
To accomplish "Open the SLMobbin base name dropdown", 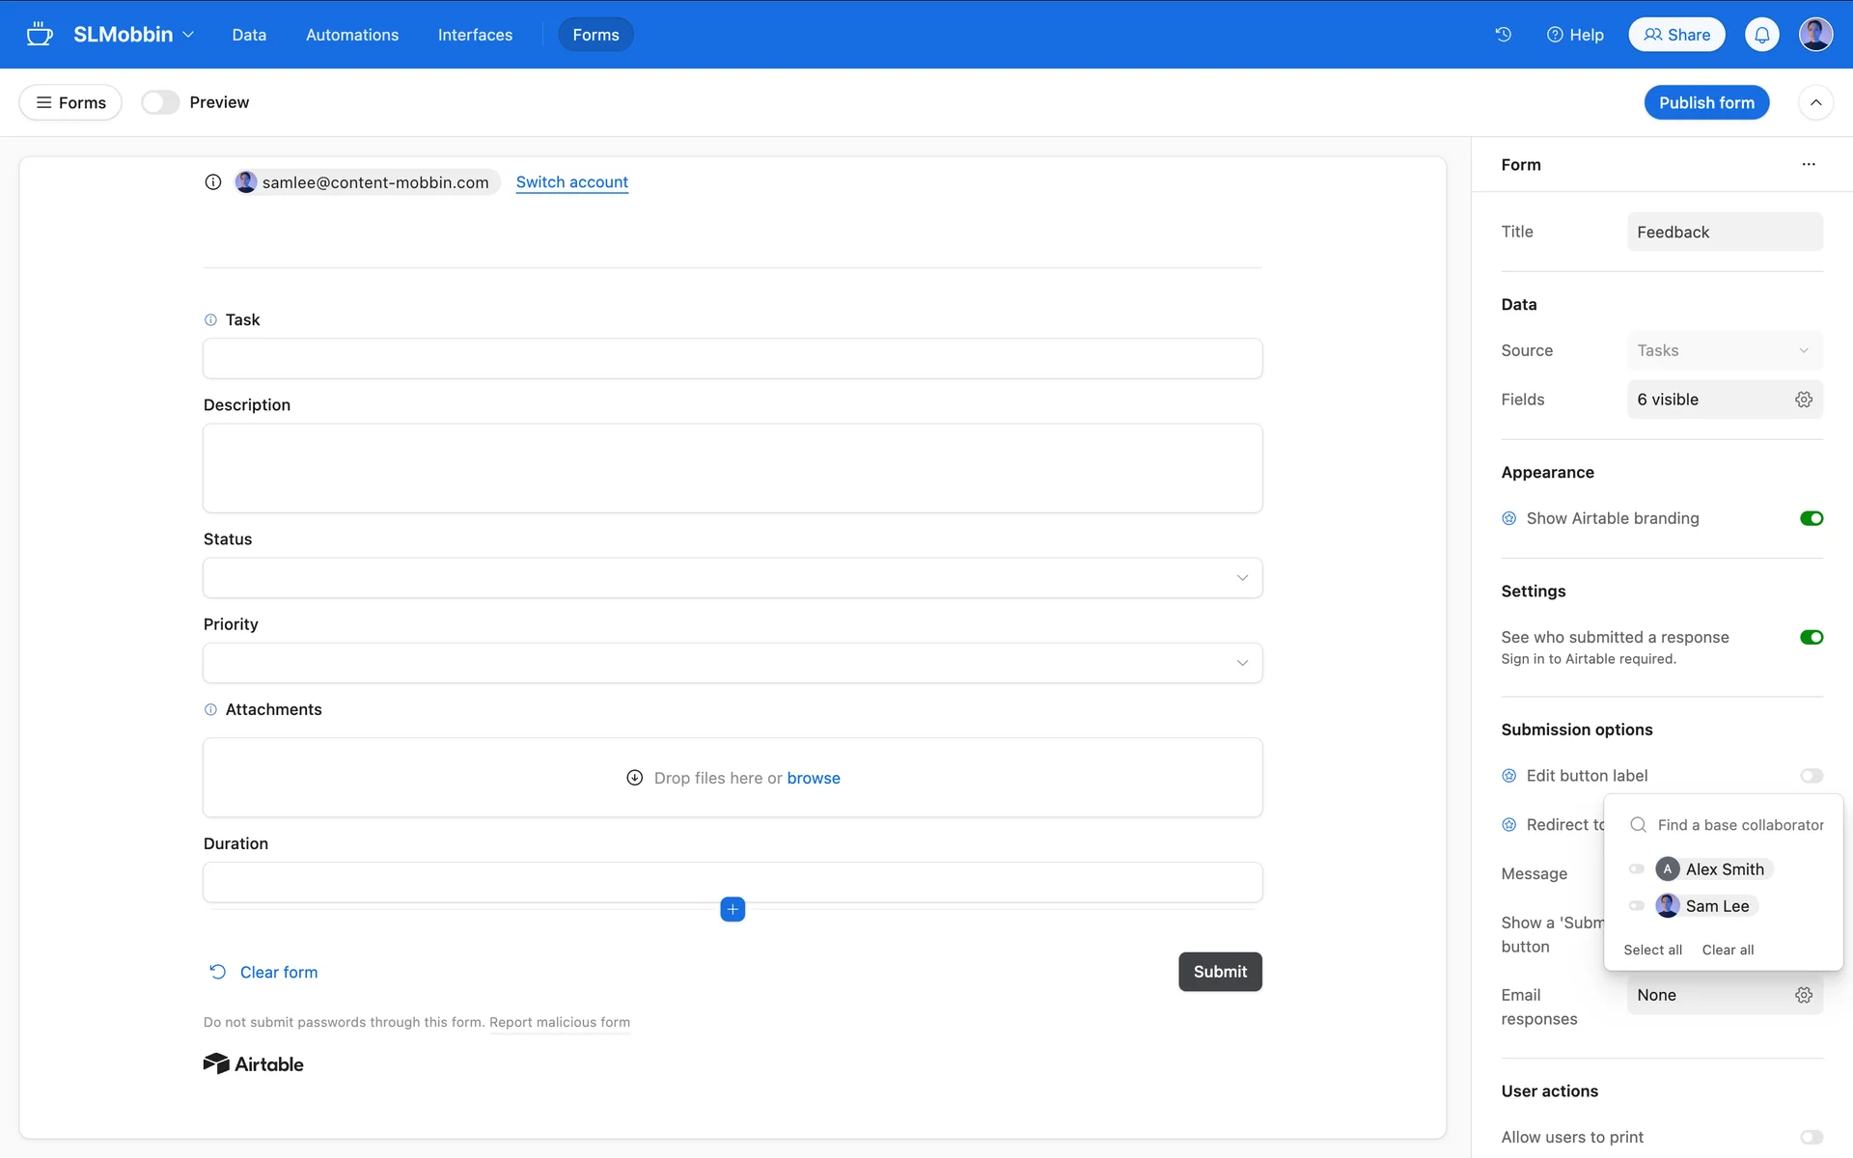I will coord(134,35).
